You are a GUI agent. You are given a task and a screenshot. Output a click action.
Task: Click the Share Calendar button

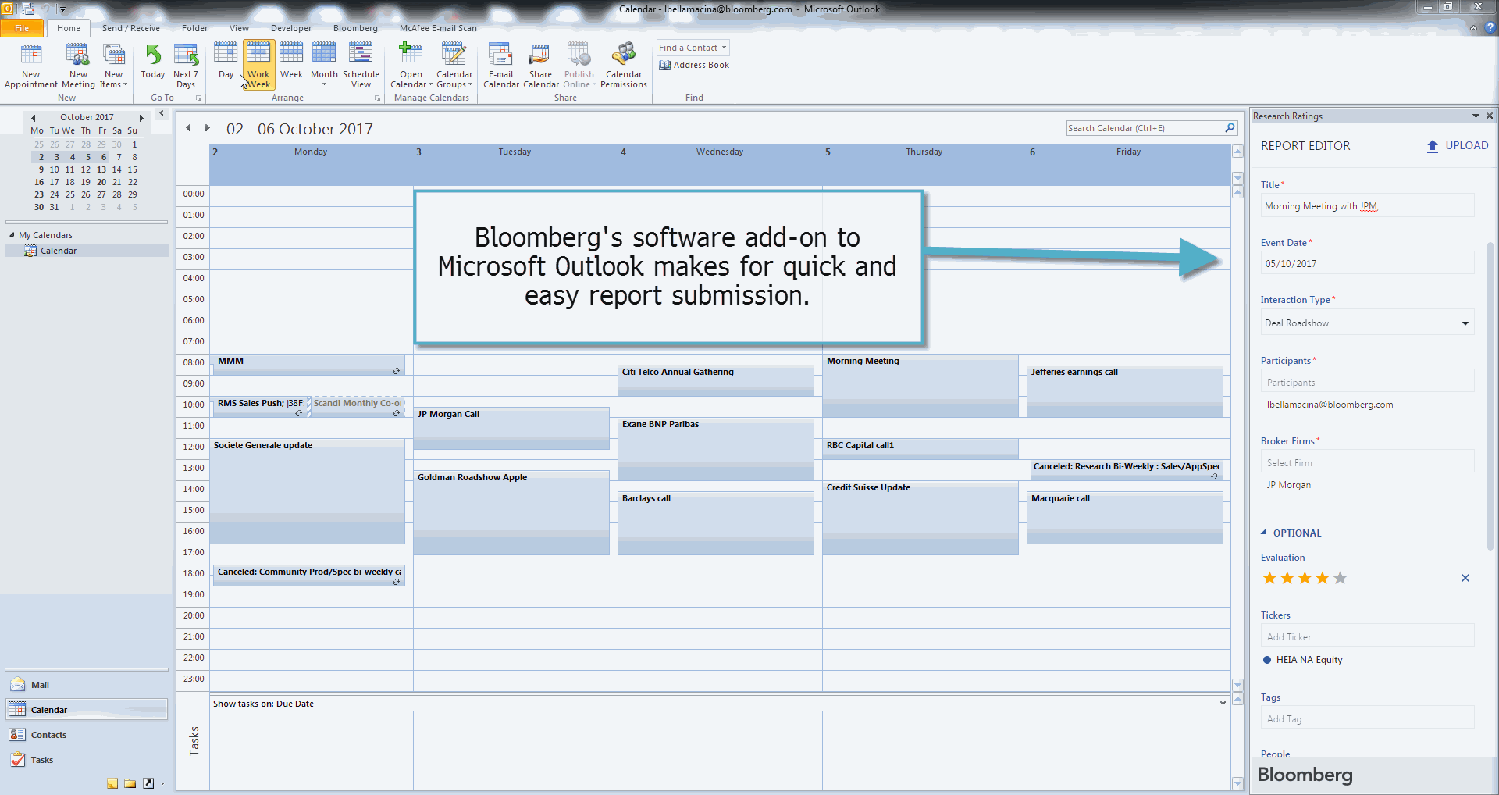click(x=540, y=66)
